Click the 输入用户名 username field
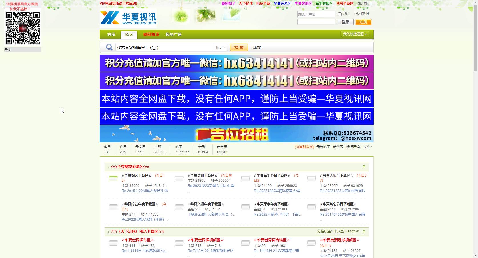This screenshot has width=478, height=258. (x=316, y=14)
